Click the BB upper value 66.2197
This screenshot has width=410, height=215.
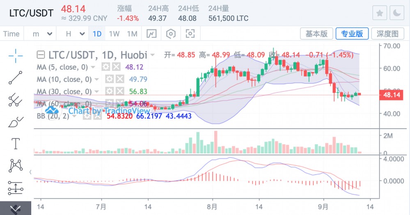pos(149,116)
